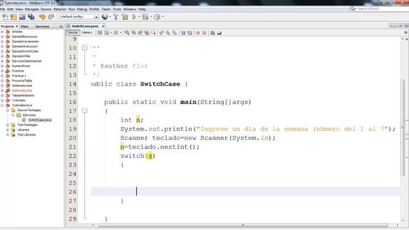This screenshot has width=409, height=230.
Task: Select the EjemploSwitchCase project
Action: tap(25, 51)
